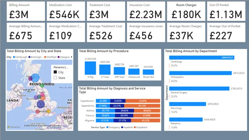Viewport: 249px width, 140px height.
Task: Click Hypertension Outpatient segment 53.92%
Action: [x=143, y=101]
